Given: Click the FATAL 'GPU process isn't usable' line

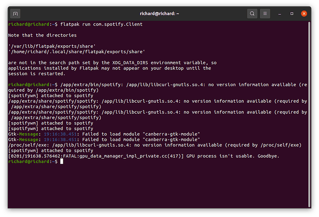Looking at the screenshot, I should [x=144, y=156].
